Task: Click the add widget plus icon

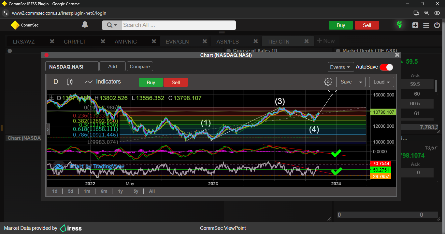Action: pos(415,25)
